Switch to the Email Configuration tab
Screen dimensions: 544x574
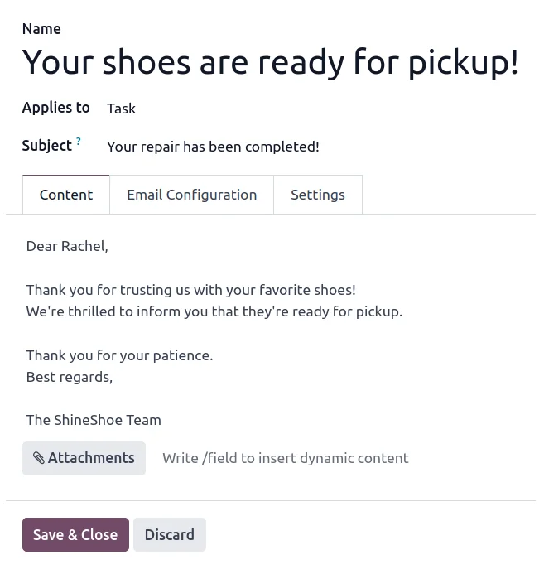click(x=191, y=195)
